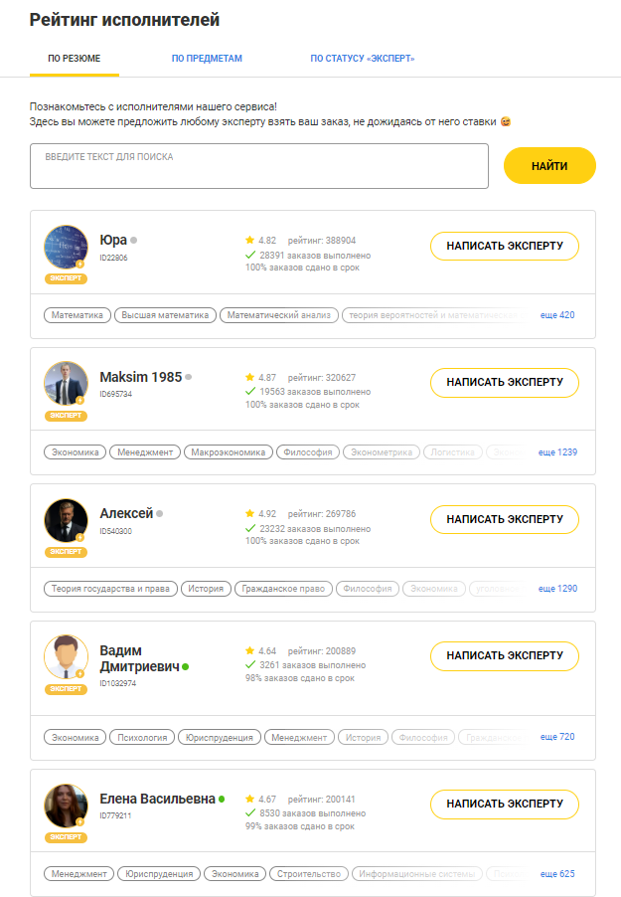The image size is (621, 897).
Task: Click the checkmark icon beside 8530 заказов выполнено
Action: pos(249,812)
